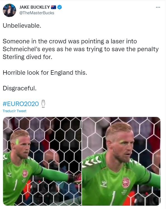
Task: Click the Traducir Tweet link
Action: tap(15, 111)
